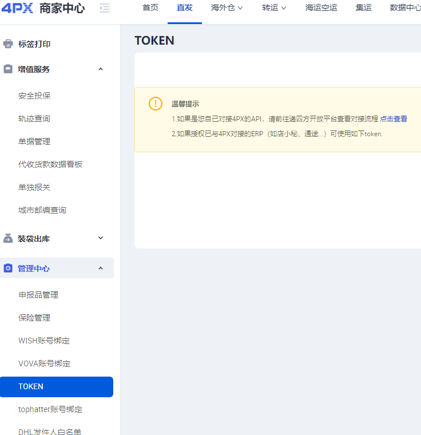Open DHL发件人白名单
The height and width of the screenshot is (435, 421).
point(50,432)
